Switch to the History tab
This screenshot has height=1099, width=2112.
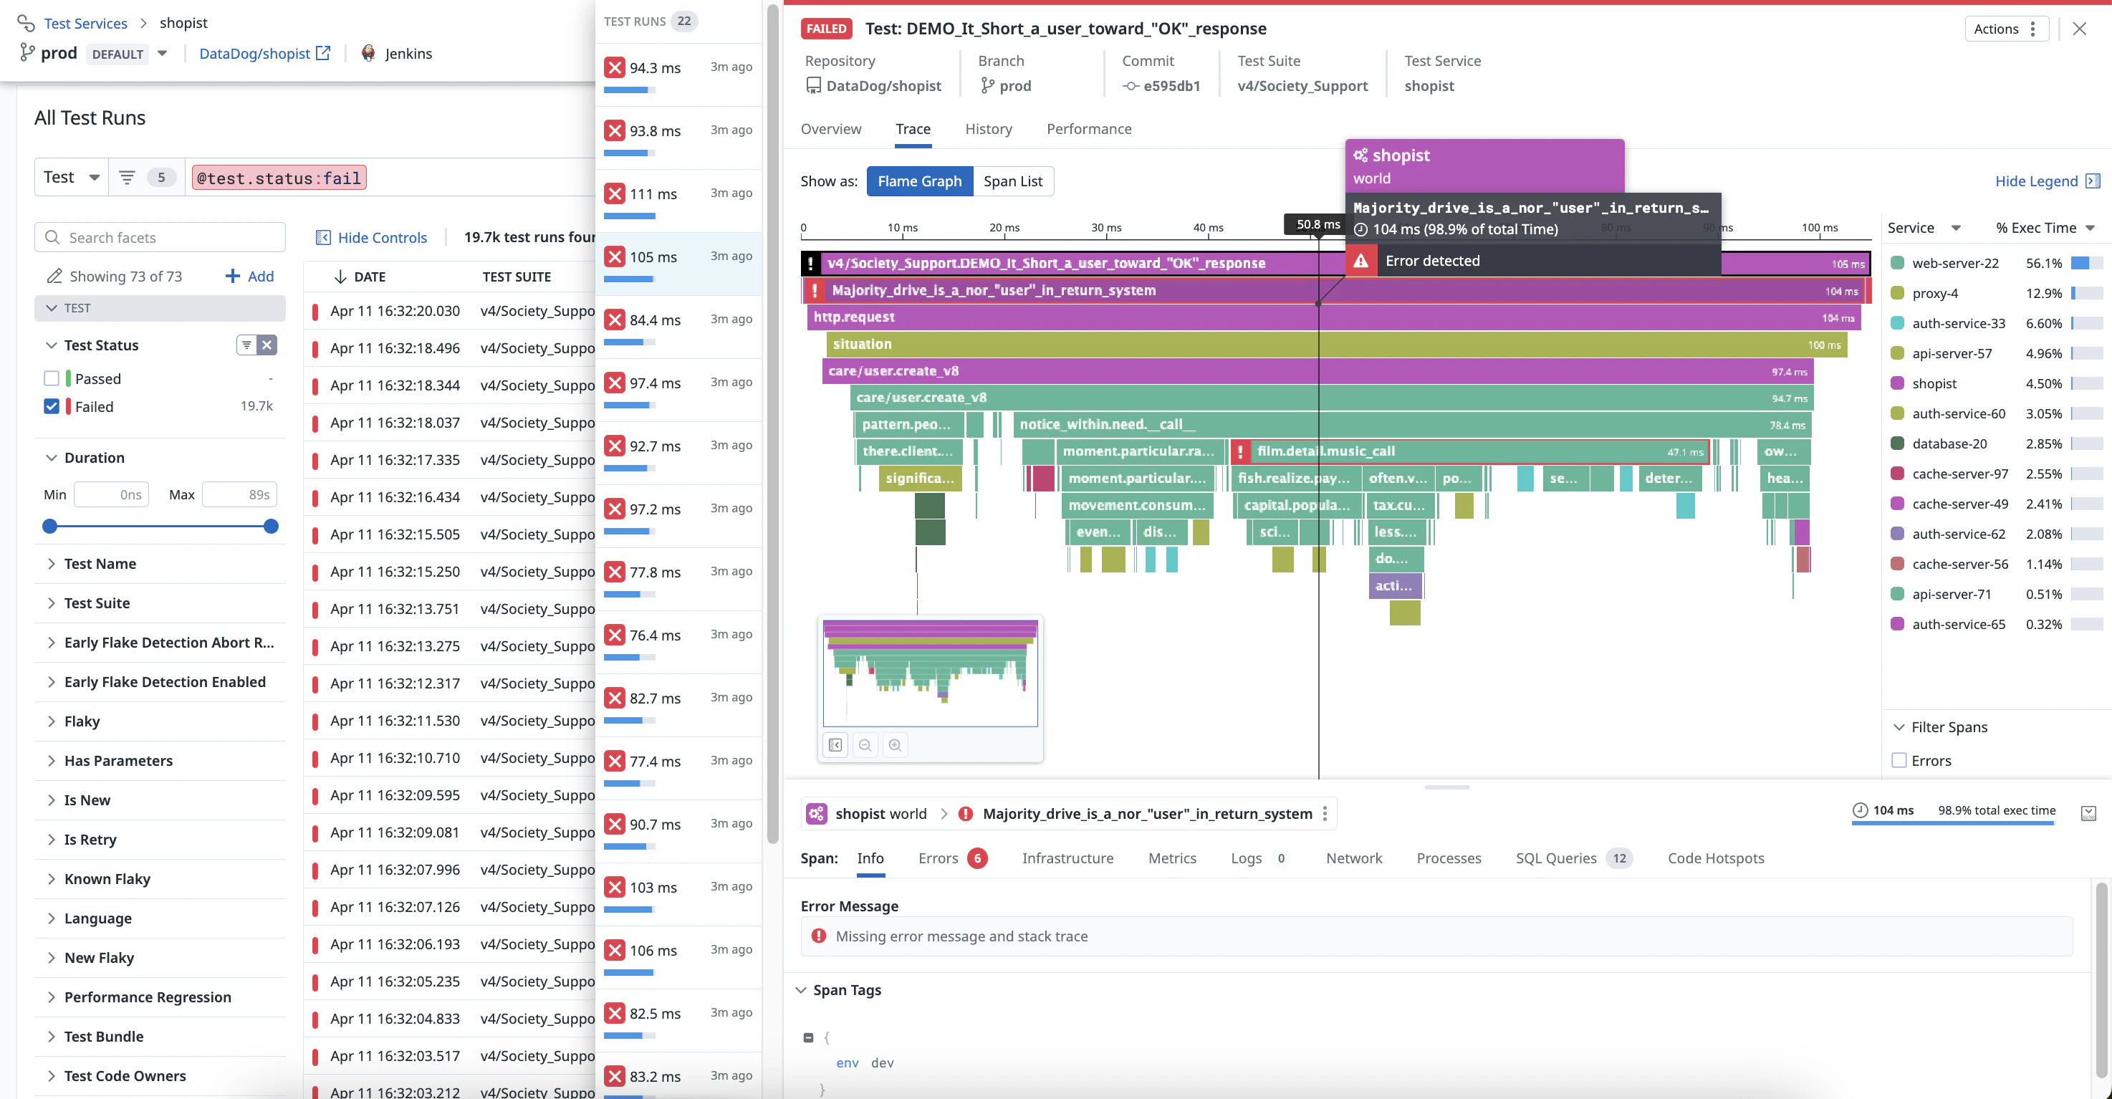click(989, 129)
